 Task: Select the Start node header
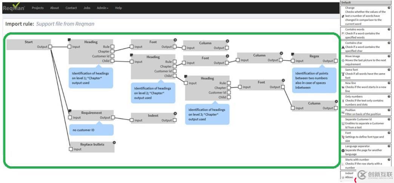(x=29, y=42)
